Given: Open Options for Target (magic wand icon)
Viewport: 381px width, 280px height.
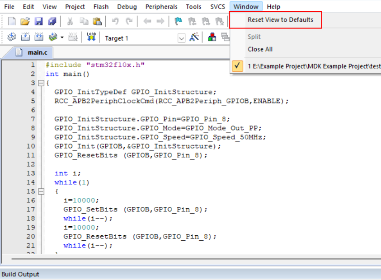Looking at the screenshot, I should click(x=194, y=37).
